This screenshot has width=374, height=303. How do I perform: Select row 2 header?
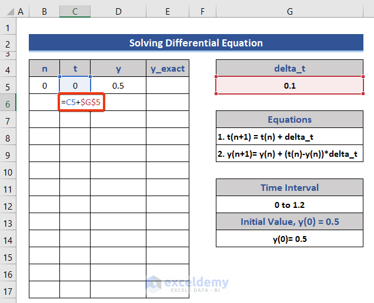point(8,44)
